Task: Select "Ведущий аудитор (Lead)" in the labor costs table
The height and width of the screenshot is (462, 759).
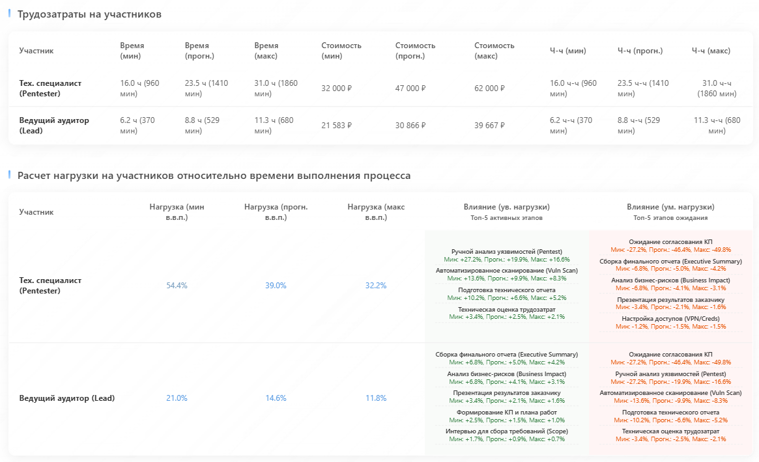Action: pyautogui.click(x=54, y=126)
